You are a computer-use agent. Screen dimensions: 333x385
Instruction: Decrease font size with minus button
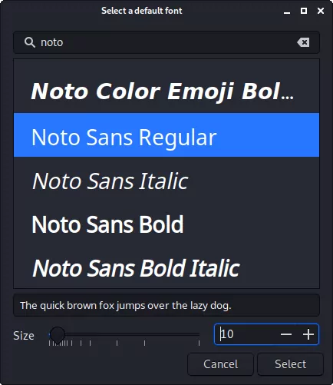tap(286, 334)
